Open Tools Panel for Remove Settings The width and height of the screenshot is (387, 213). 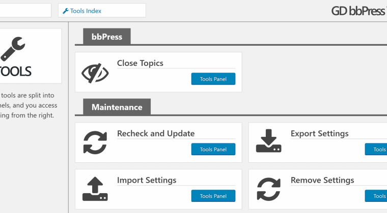tap(376, 196)
